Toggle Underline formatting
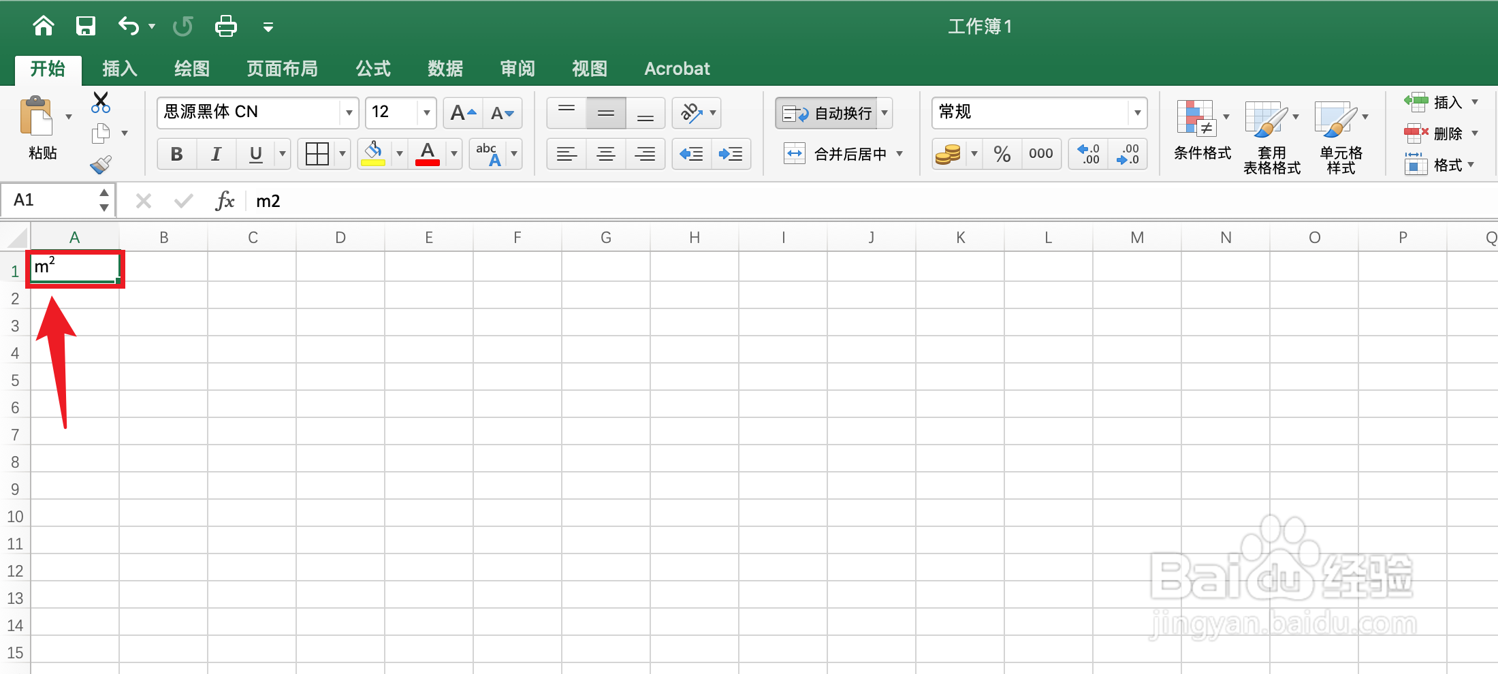The width and height of the screenshot is (1498, 674). click(256, 154)
